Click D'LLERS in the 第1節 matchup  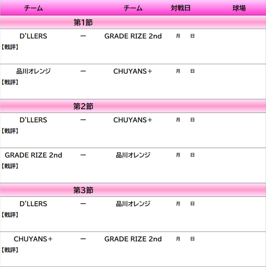(x=33, y=36)
